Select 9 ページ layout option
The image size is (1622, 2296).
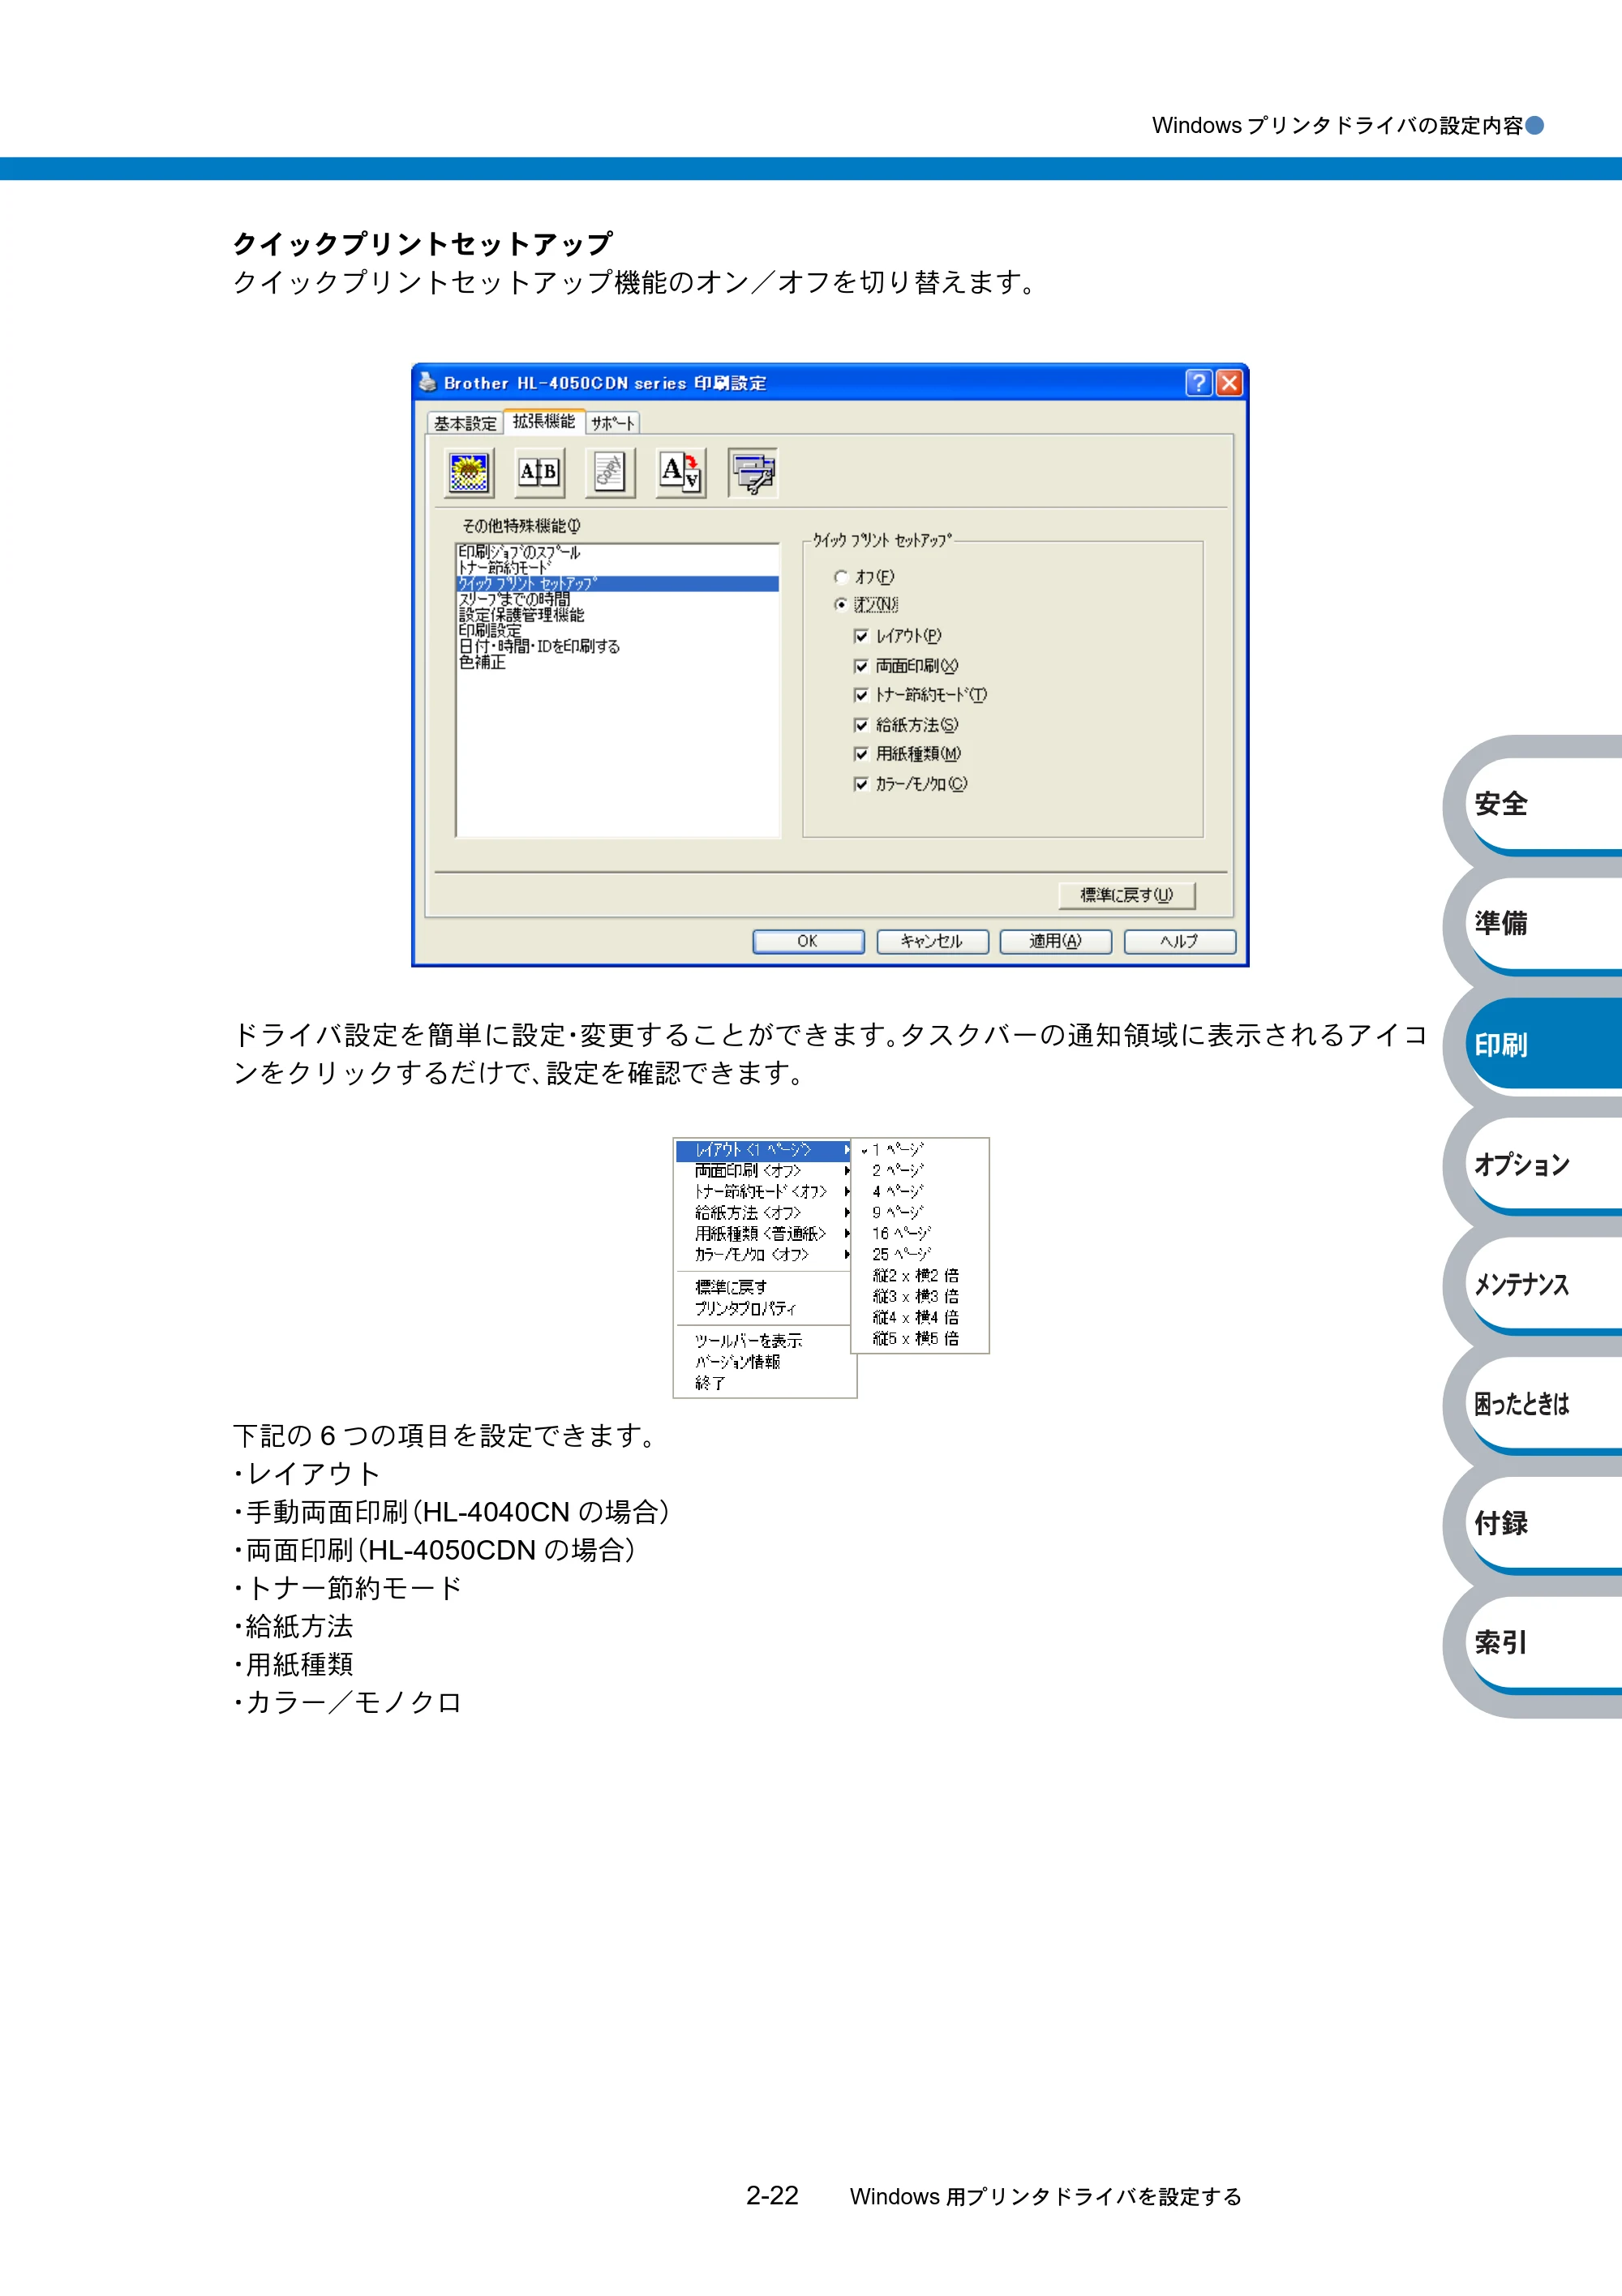(920, 1213)
